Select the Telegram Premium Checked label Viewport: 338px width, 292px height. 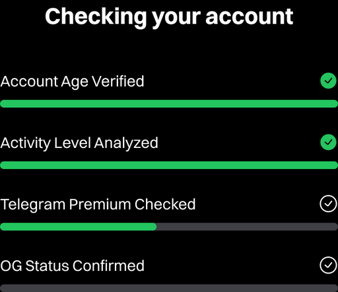(98, 205)
